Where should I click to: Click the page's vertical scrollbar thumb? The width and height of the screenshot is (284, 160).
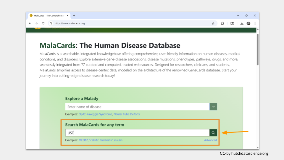point(258,49)
